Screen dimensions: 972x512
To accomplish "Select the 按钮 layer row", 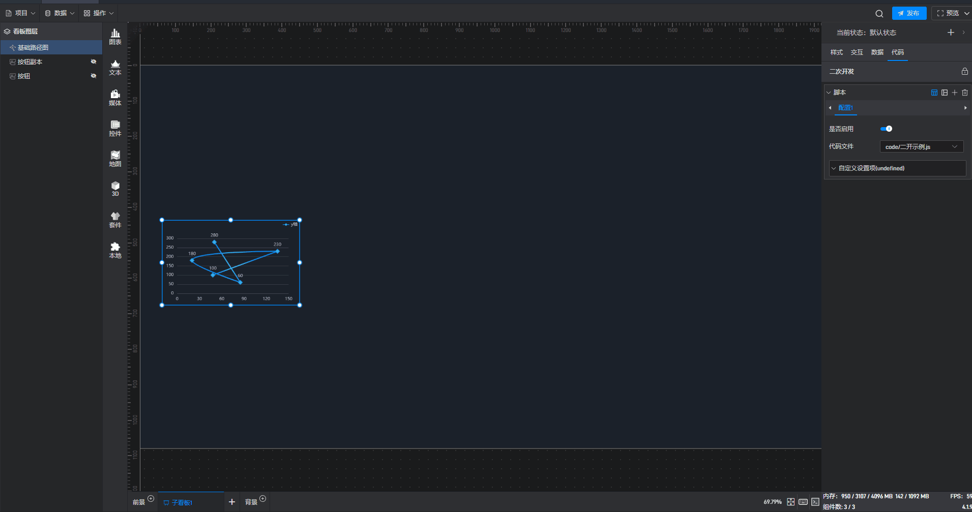I will point(51,76).
